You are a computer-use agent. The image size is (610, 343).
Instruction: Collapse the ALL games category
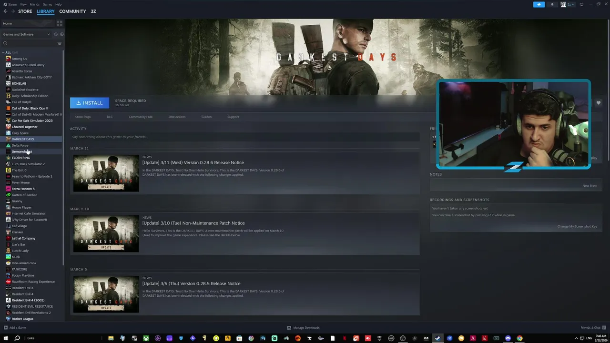(3, 52)
